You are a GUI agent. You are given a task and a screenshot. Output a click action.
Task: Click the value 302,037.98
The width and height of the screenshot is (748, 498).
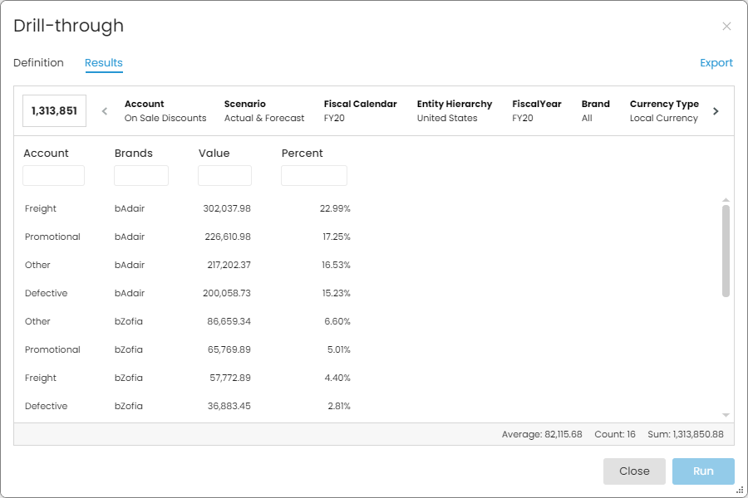(x=227, y=208)
